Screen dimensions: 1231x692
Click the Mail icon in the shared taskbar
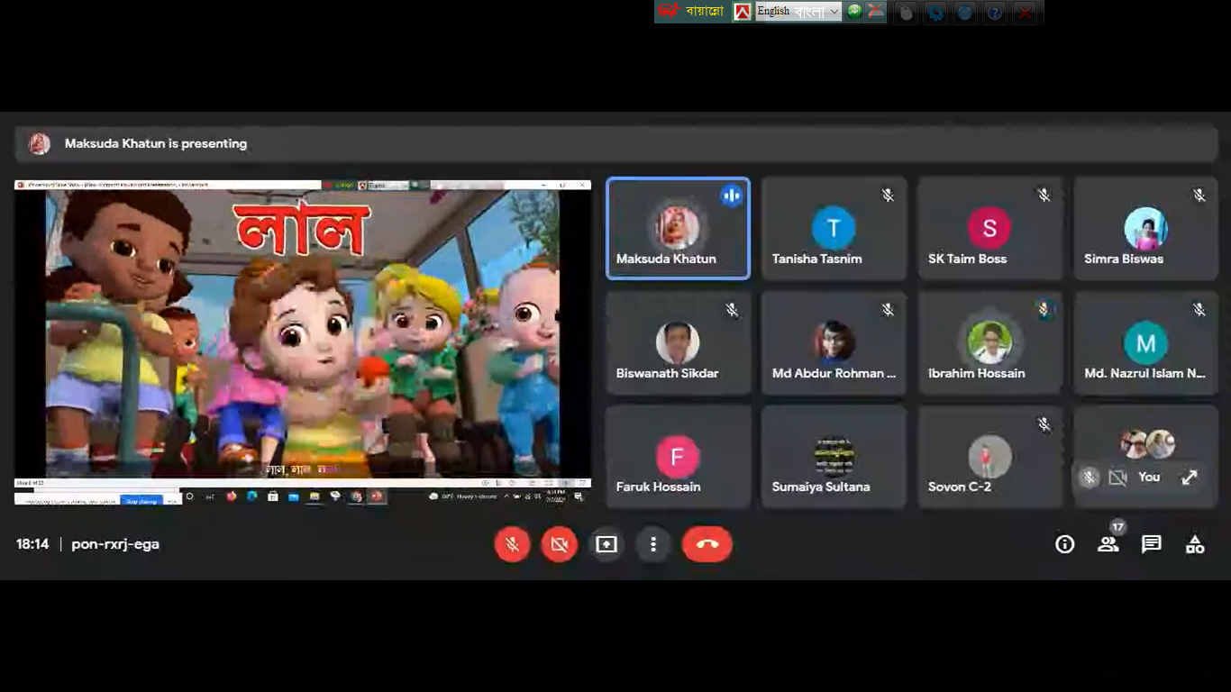tap(293, 496)
